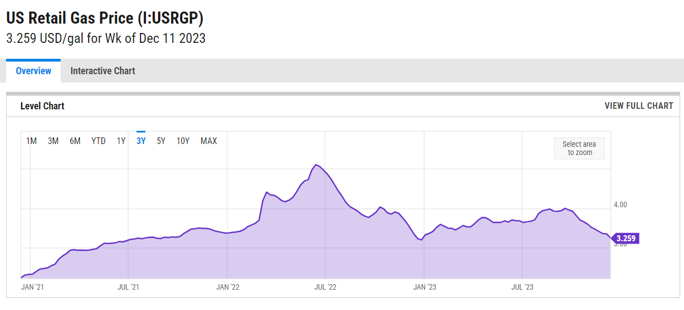Switch to the Overview tab

[x=34, y=71]
